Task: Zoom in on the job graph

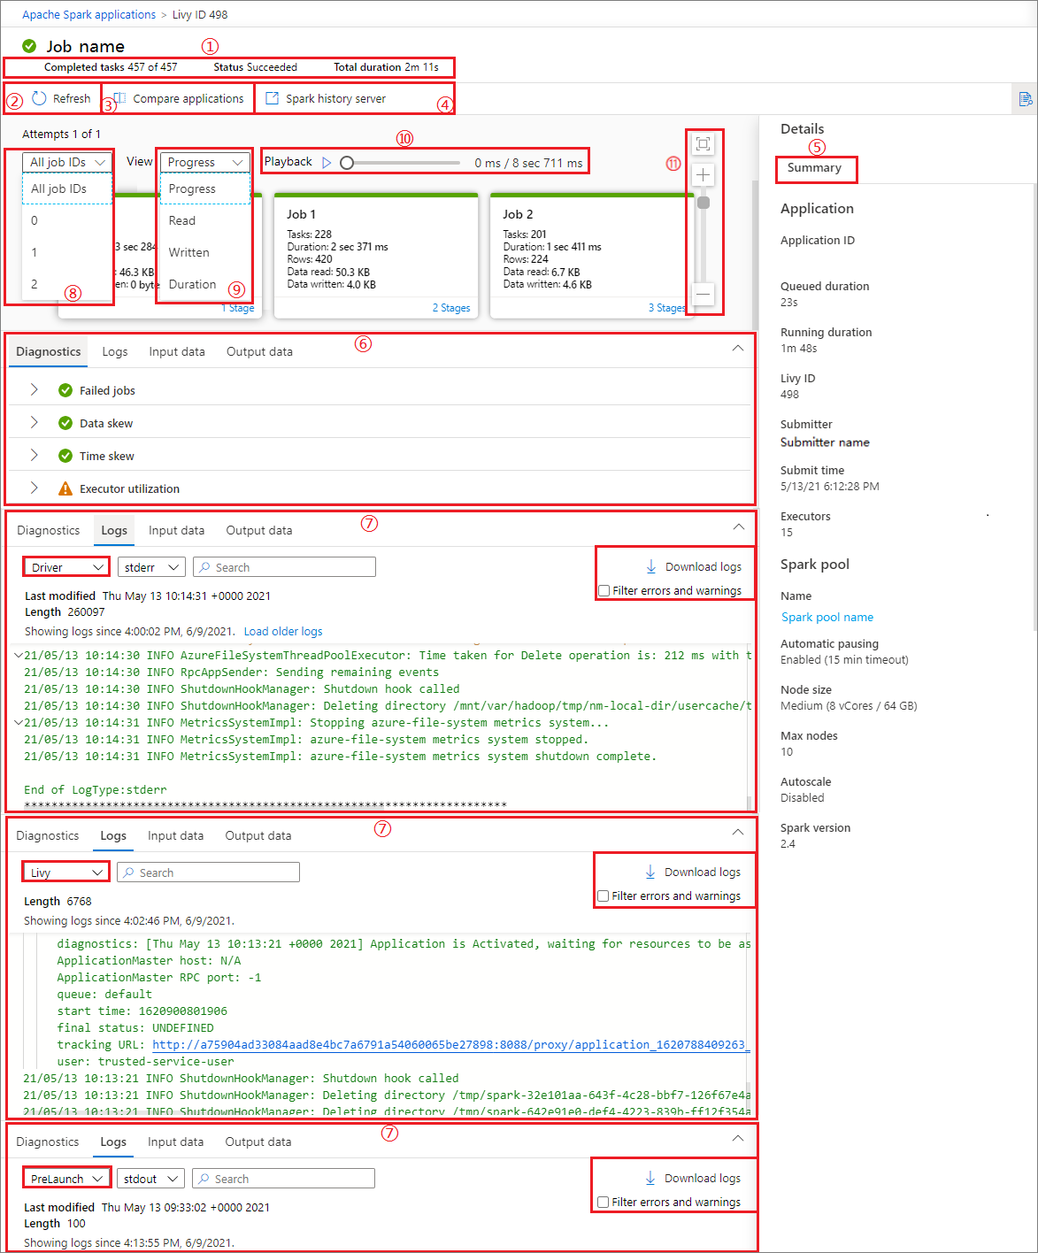Action: (703, 174)
